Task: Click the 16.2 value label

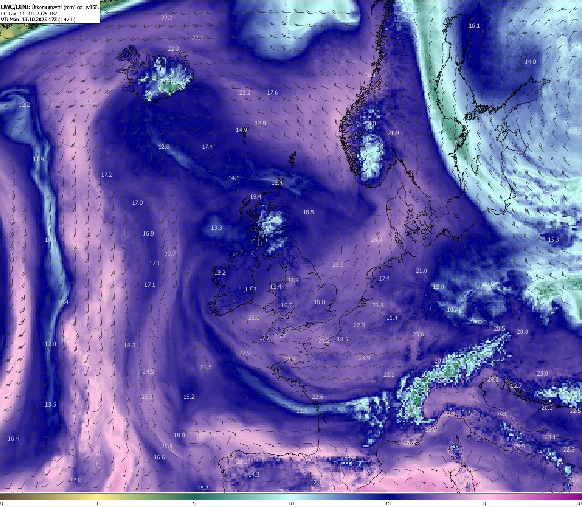Action: coord(203,488)
